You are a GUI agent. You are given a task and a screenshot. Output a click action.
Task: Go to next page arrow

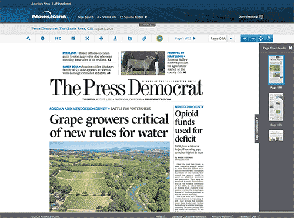click(194, 38)
